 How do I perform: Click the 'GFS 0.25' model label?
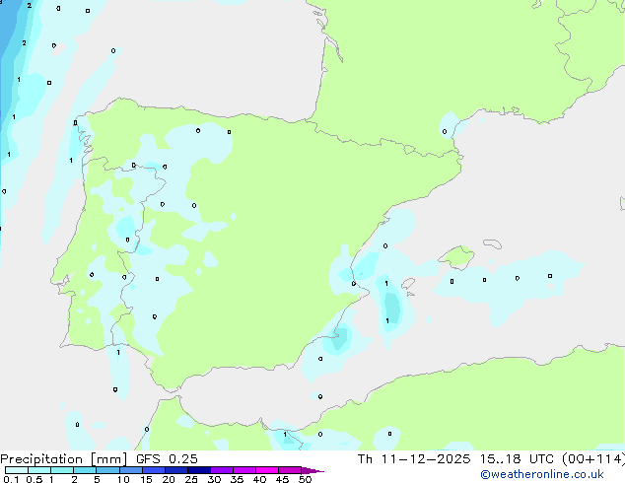167,459
